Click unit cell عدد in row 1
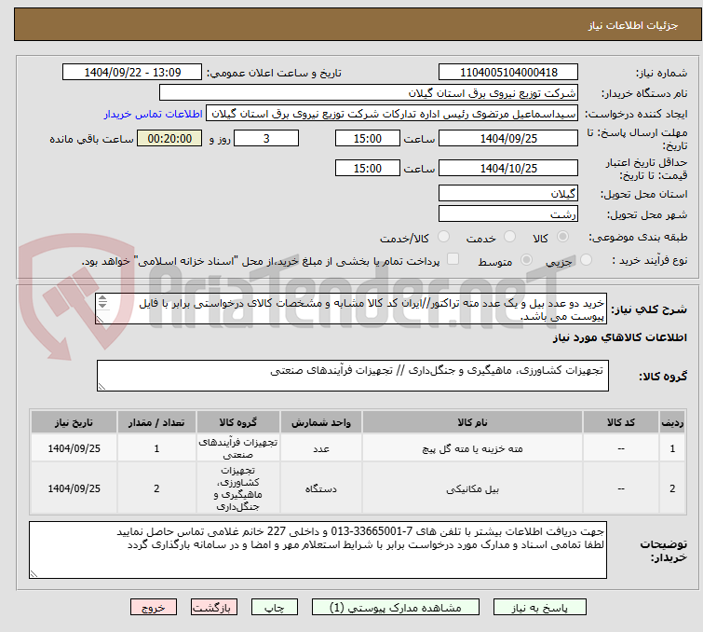703x632 pixels. coord(321,448)
